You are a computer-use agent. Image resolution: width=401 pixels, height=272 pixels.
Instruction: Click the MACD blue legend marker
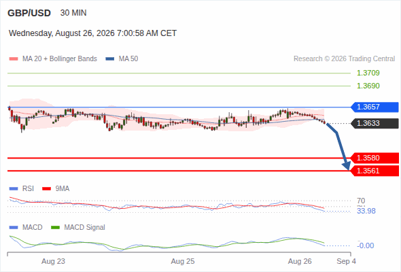tap(14, 228)
